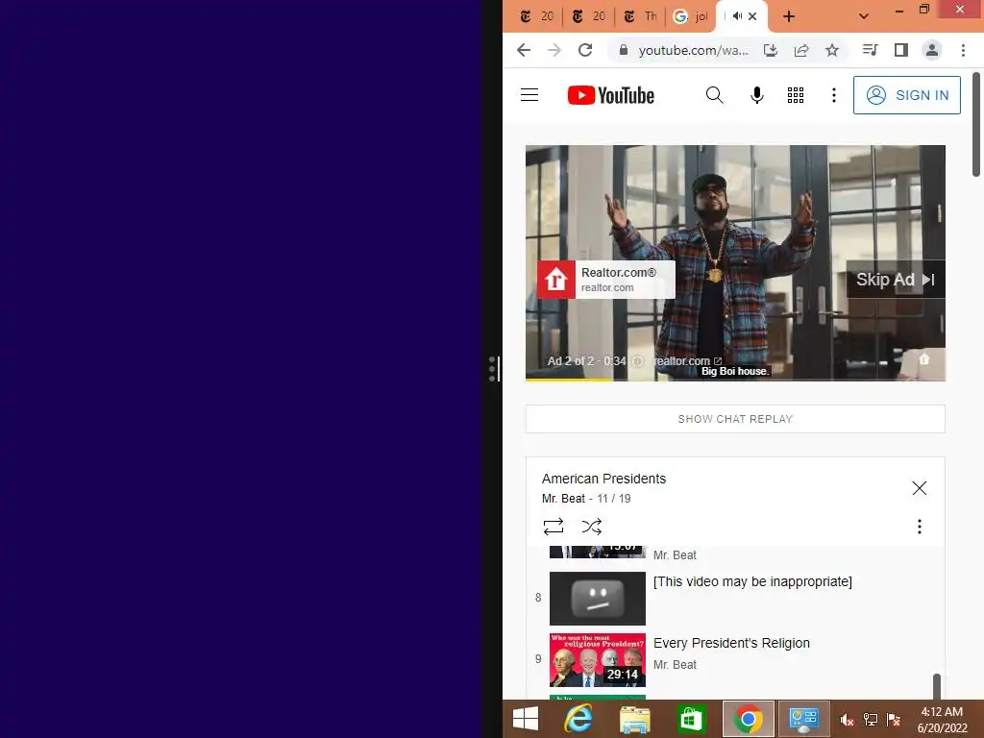Screen dimensions: 984x738
Task: Toggle loop playlist button
Action: (553, 526)
